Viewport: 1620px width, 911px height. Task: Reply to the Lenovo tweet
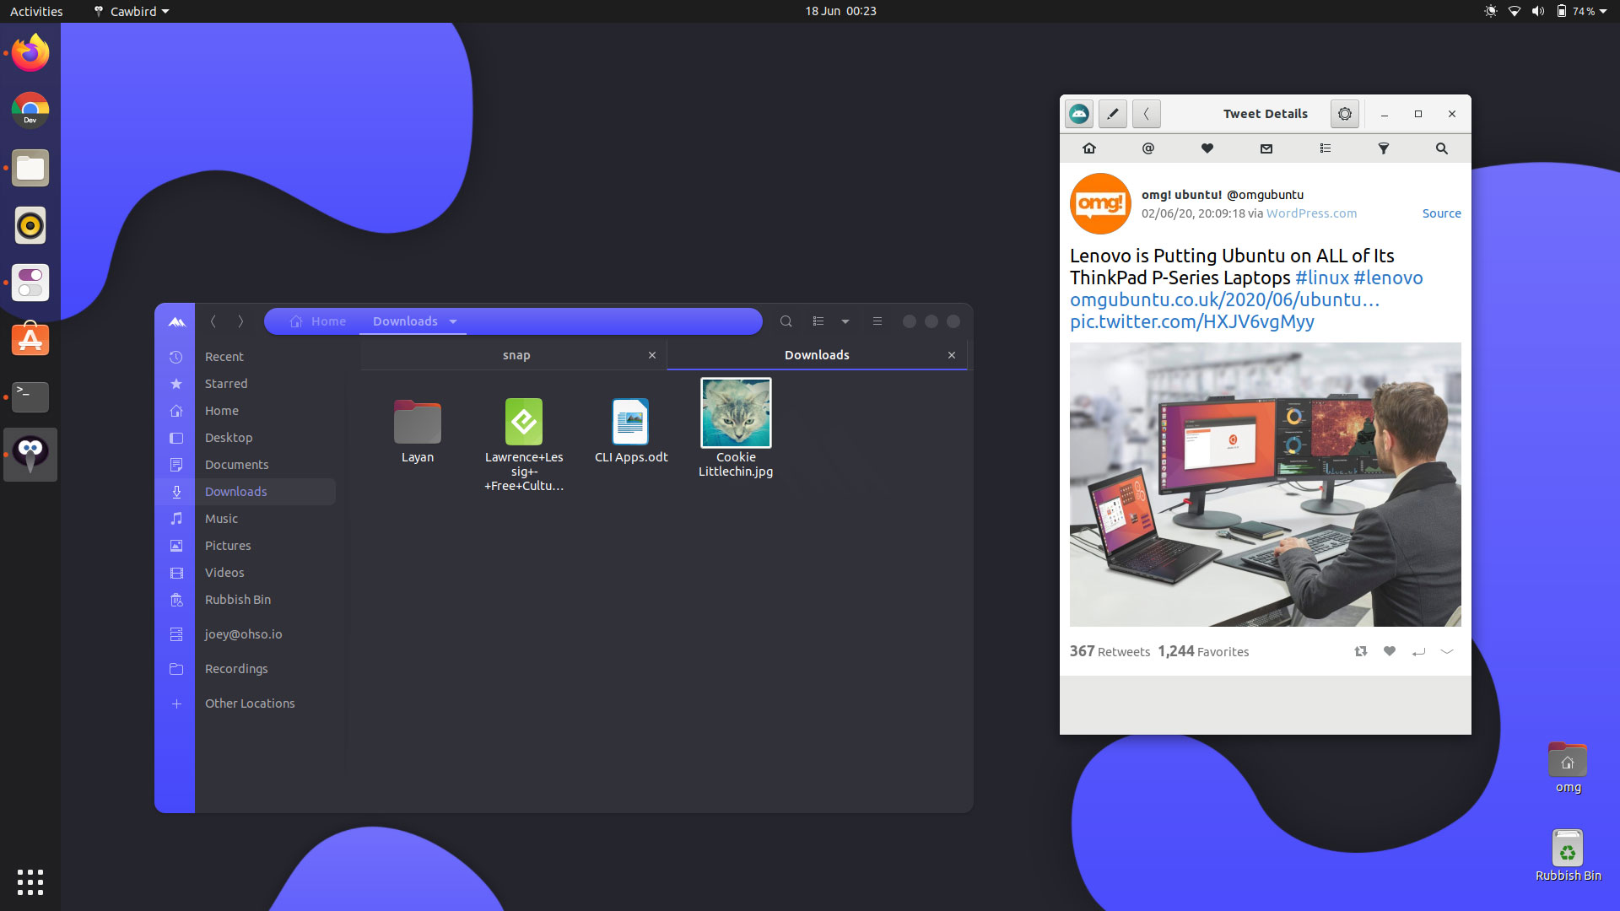(1418, 651)
